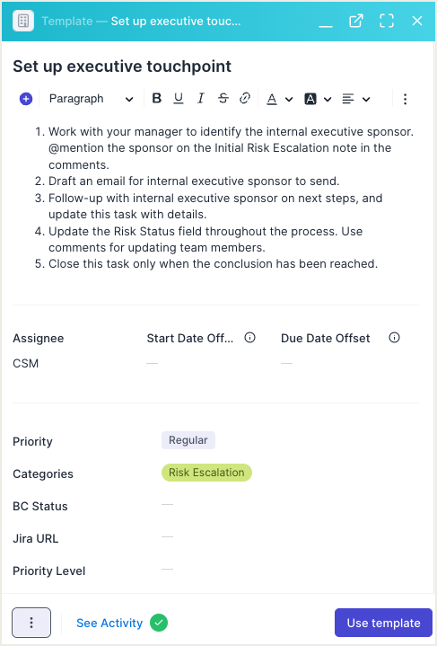The height and width of the screenshot is (646, 437).
Task: Open the editor toolbar overflow menu
Action: pos(405,99)
